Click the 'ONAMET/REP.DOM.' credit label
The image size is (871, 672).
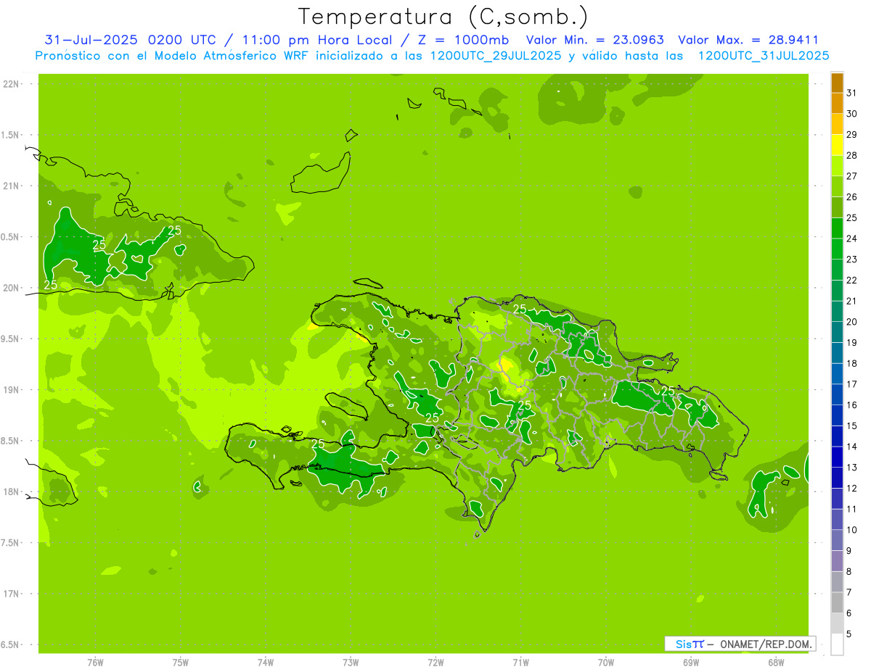766,644
